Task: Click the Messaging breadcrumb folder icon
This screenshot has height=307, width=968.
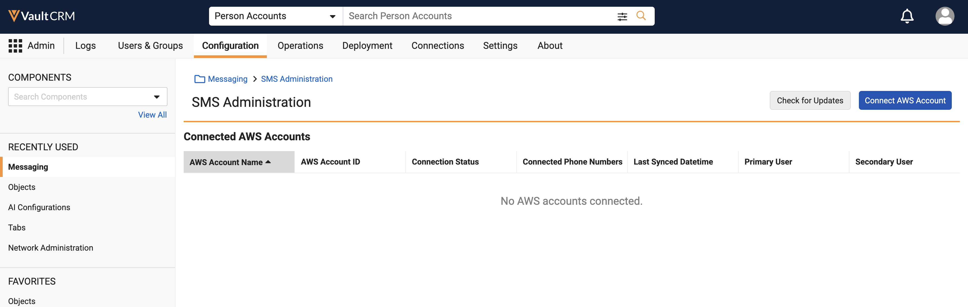Action: pyautogui.click(x=200, y=79)
